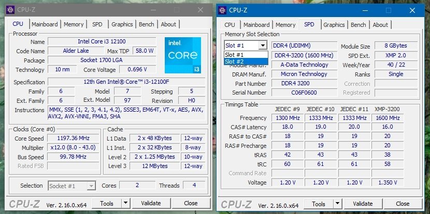Screen dimensions: 430x214
Task: Click the Level 2 cache value 2 x 1.25 MBytes
Action: (x=155, y=157)
